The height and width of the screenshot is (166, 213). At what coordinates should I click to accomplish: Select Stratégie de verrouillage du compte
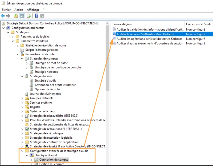(58, 67)
